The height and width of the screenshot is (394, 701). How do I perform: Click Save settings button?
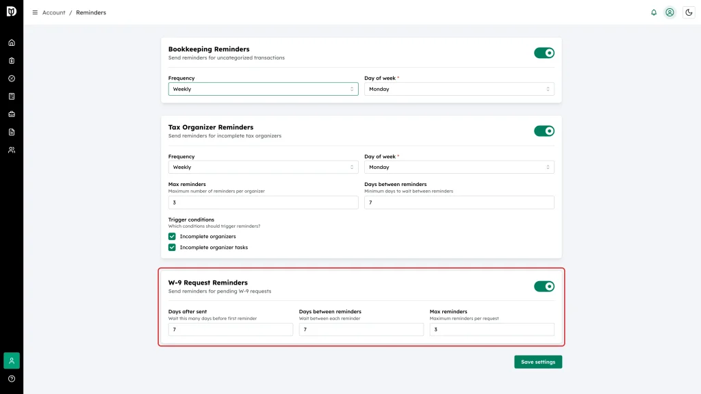[x=538, y=362]
